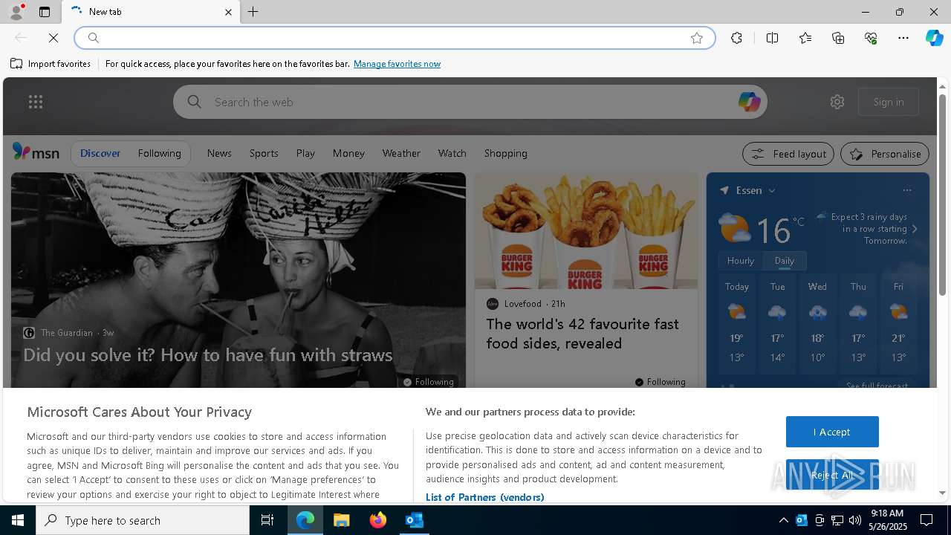
Task: Launch Firefox from taskbar
Action: 378,520
